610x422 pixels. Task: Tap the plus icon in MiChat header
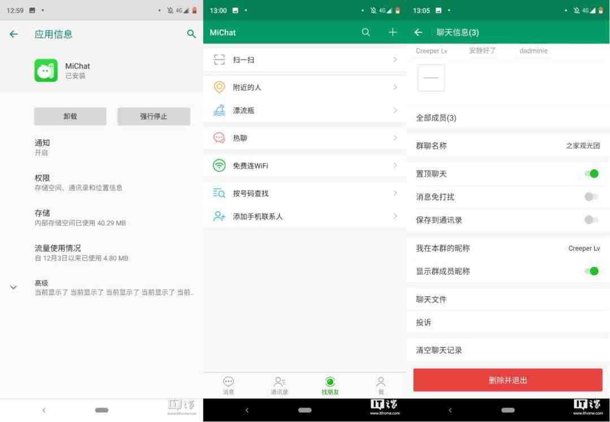tap(393, 32)
